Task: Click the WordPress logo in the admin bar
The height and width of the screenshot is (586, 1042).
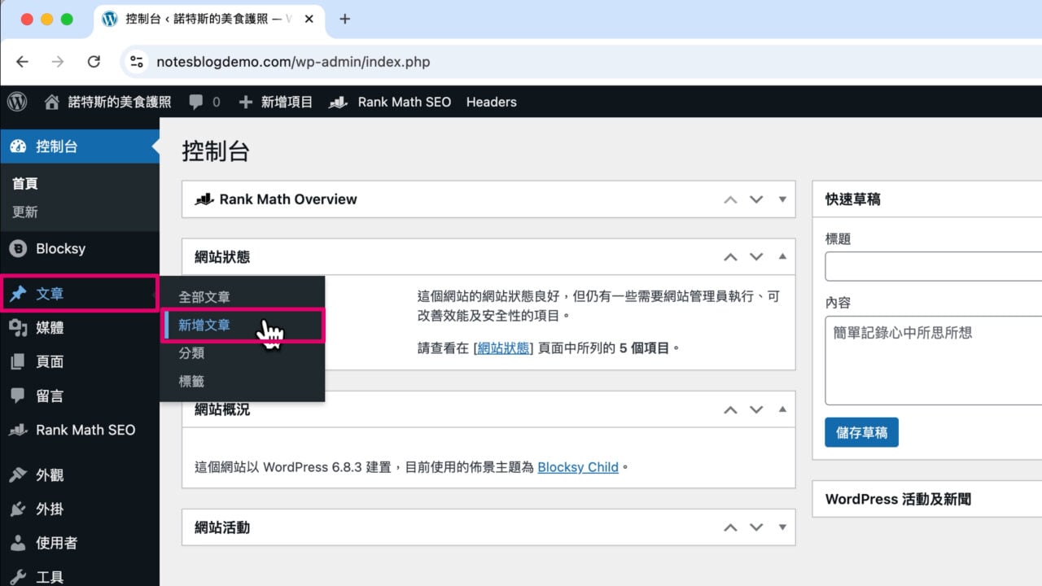Action: pos(17,102)
